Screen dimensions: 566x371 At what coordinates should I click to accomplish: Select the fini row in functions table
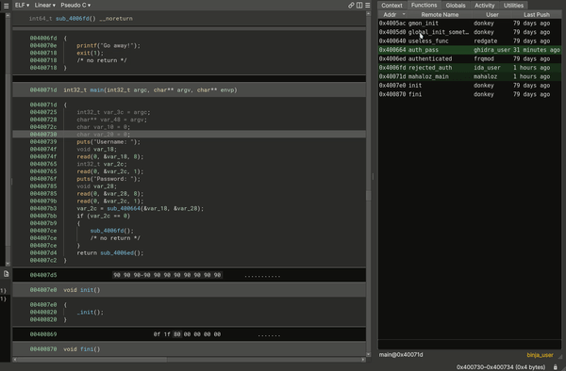click(x=470, y=94)
